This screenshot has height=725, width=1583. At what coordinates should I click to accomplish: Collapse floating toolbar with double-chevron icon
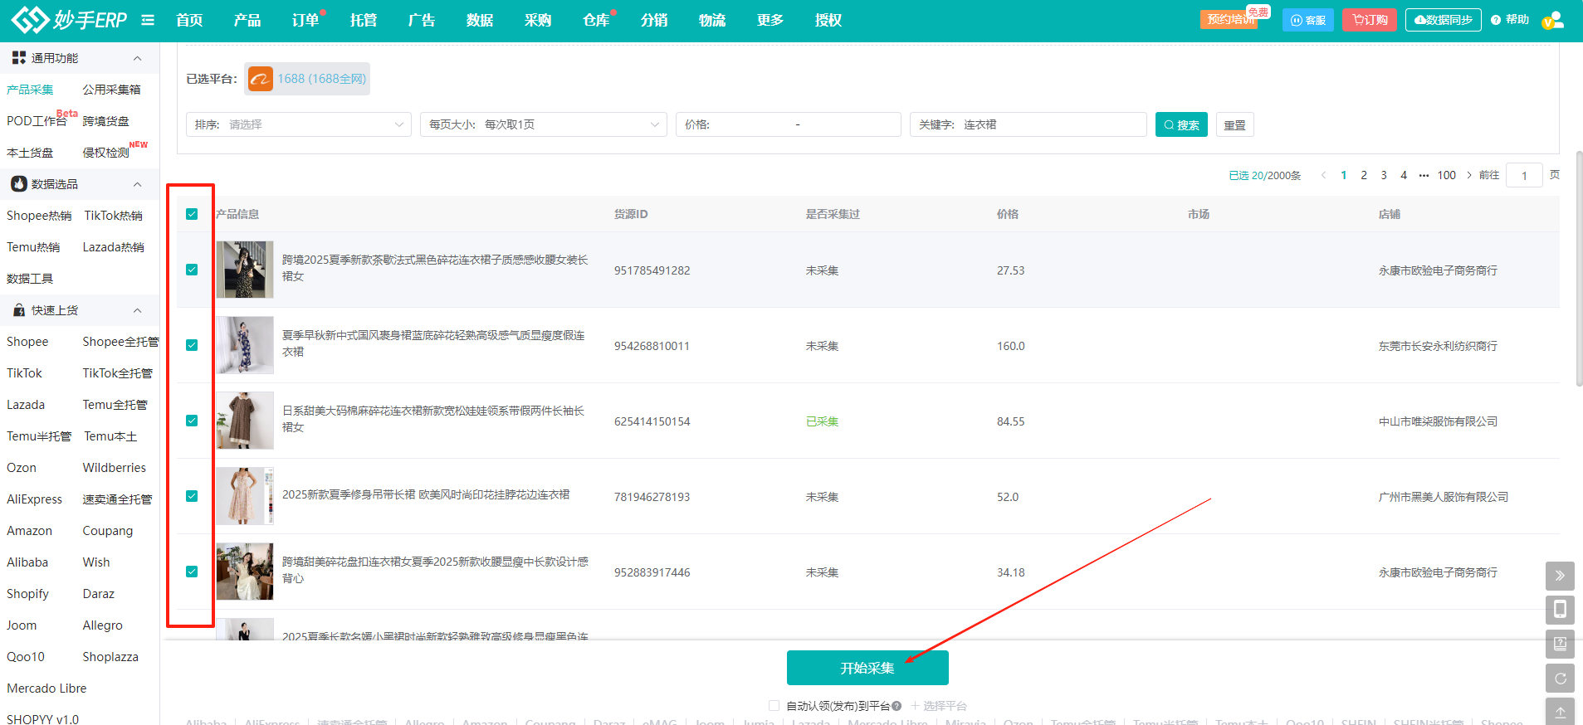(1560, 576)
